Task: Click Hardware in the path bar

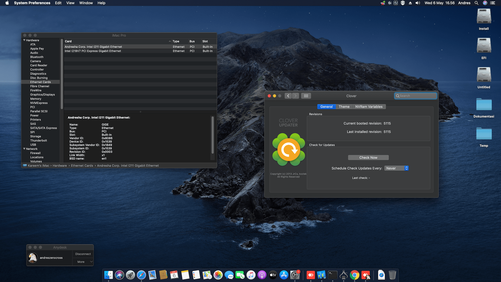Action: click(x=60, y=166)
